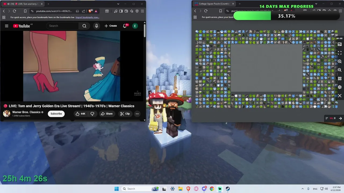Open File Explorer from the taskbar
Viewport: 344px width, 193px height.
180,189
